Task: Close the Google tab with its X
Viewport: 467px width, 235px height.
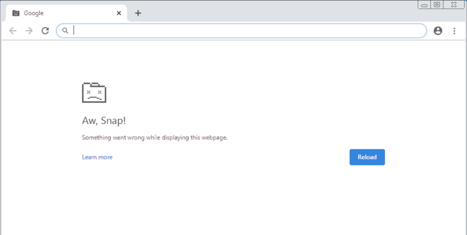Action: click(119, 13)
